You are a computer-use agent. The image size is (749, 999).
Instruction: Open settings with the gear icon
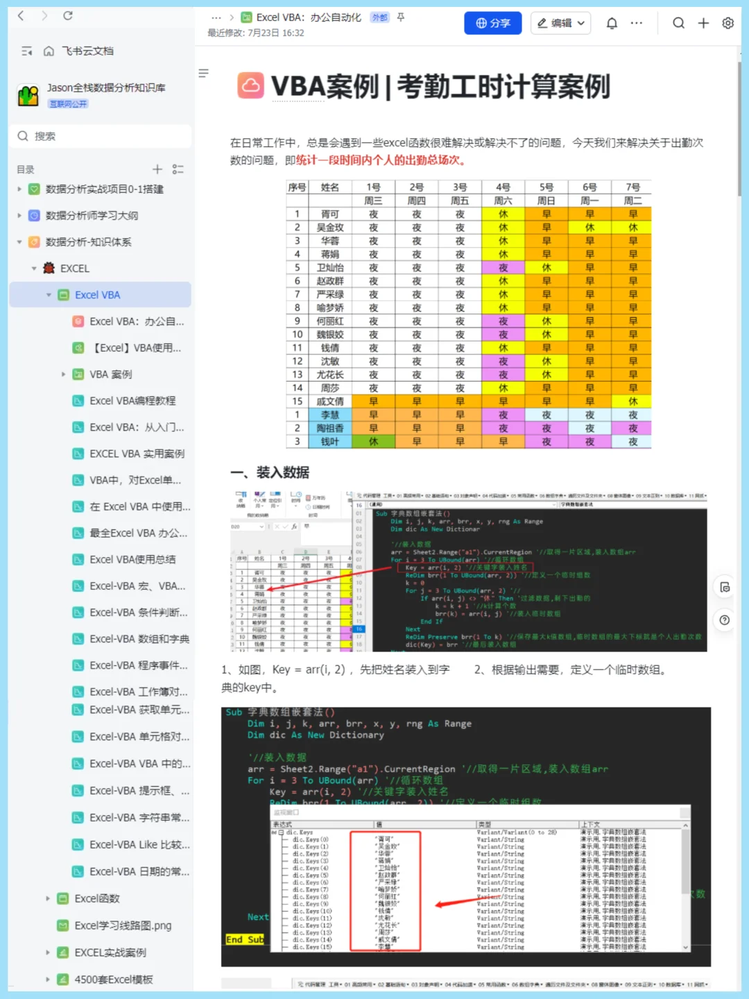tap(727, 23)
